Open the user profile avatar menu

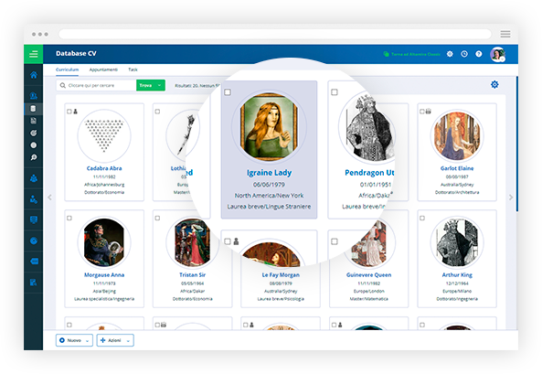498,54
